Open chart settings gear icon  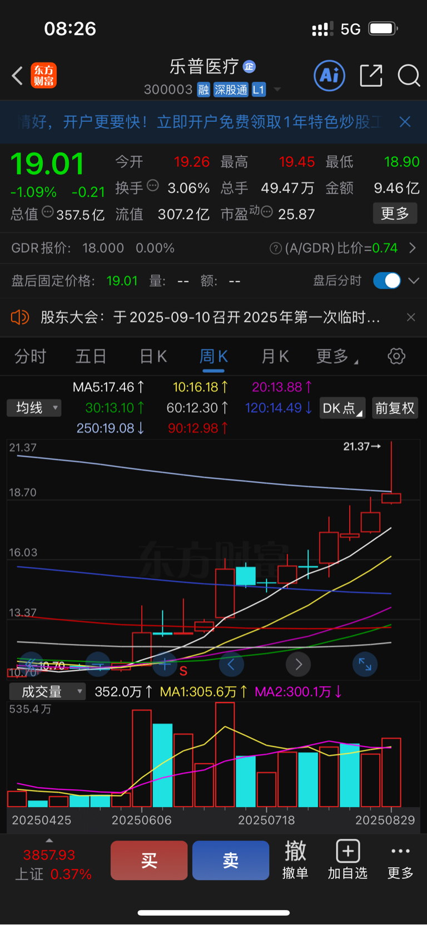(396, 356)
